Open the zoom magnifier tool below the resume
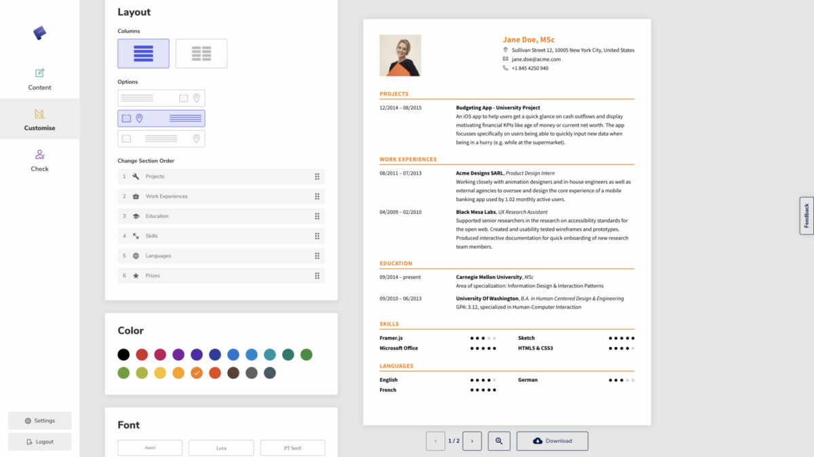814x457 pixels. click(x=499, y=441)
